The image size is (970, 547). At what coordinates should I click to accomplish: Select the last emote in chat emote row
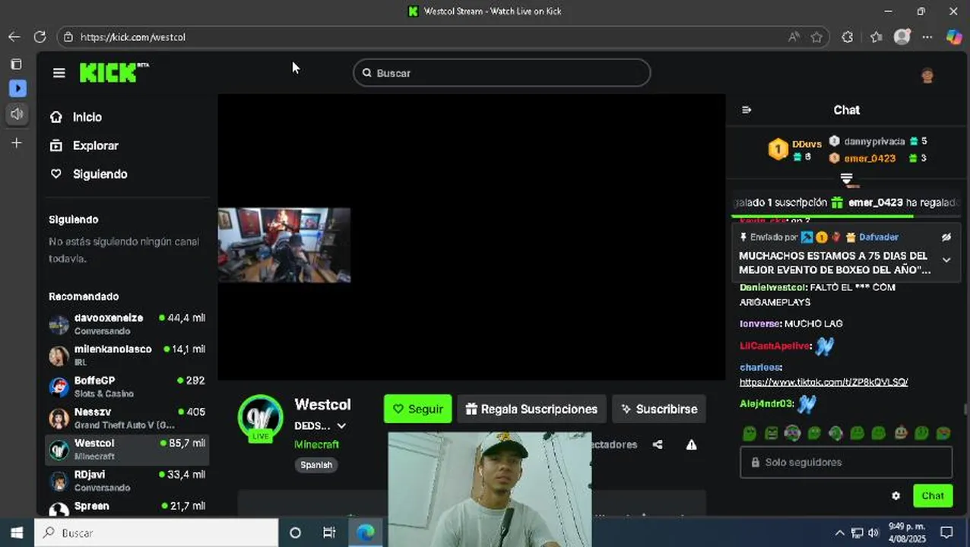(943, 433)
